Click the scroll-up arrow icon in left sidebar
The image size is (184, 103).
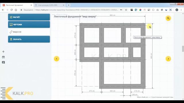(x=3, y=52)
